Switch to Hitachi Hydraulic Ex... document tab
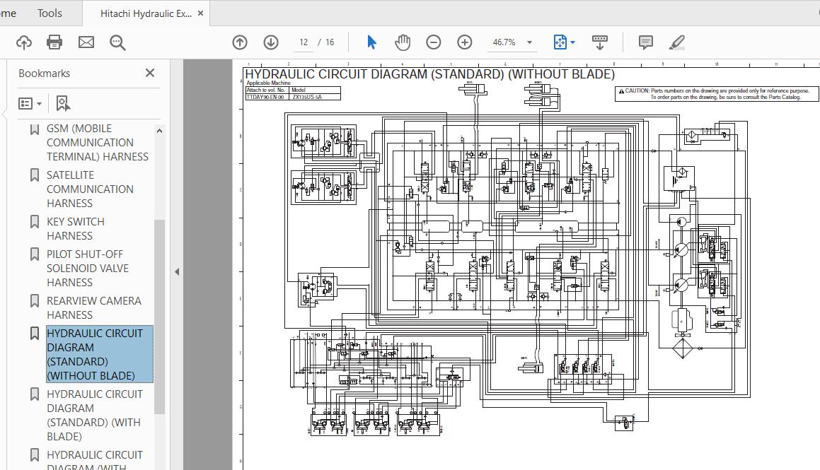The height and width of the screenshot is (470, 820). [146, 13]
